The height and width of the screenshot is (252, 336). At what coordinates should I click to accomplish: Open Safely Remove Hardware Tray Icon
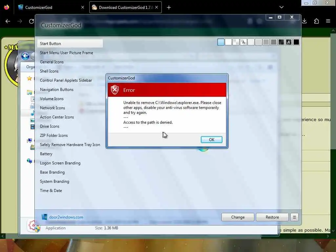[70, 145]
